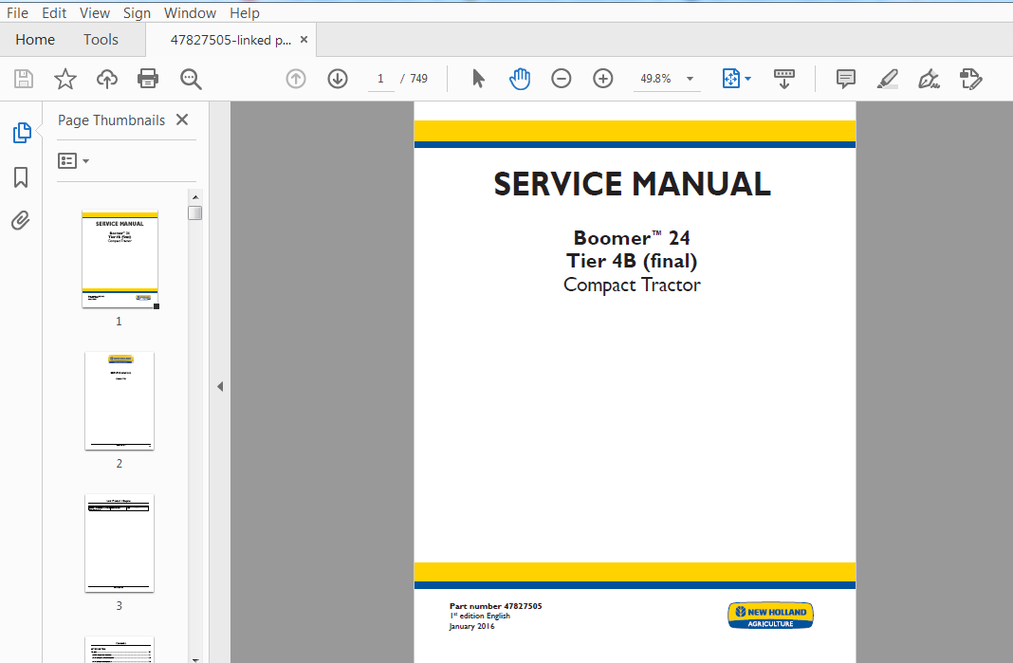Open the Find text magnifier tool
Viewport: 1013px width, 663px height.
click(191, 79)
